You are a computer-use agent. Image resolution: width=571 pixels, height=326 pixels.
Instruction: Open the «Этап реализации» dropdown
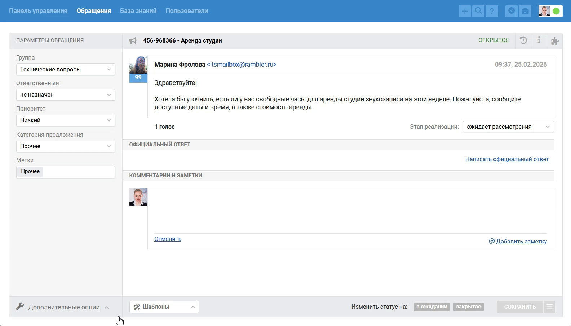point(508,127)
